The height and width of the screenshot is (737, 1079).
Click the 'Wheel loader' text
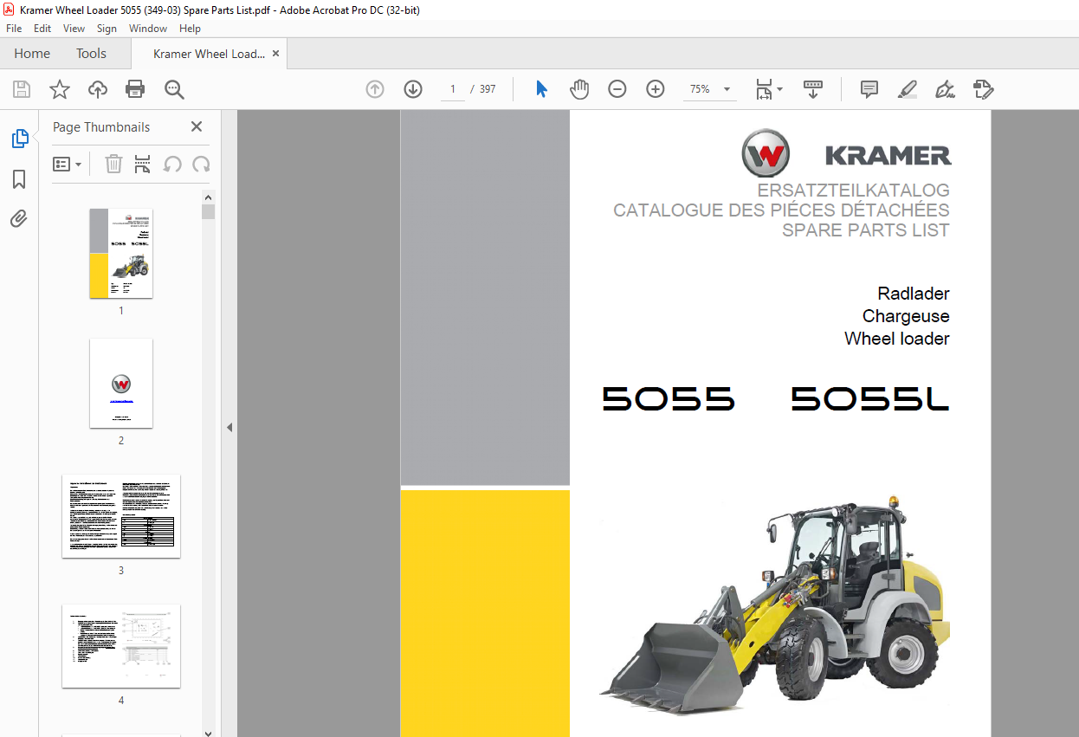pos(897,339)
